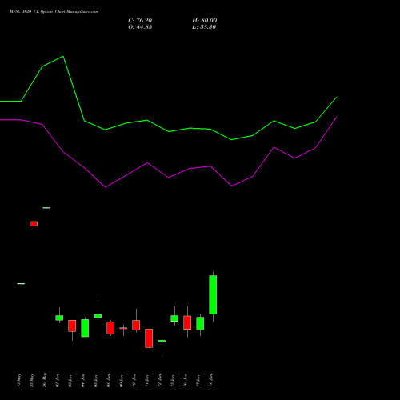Image resolution: width=400 pixels, height=400 pixels.
Task: Click the chart title text at top left
Action: (54, 11)
